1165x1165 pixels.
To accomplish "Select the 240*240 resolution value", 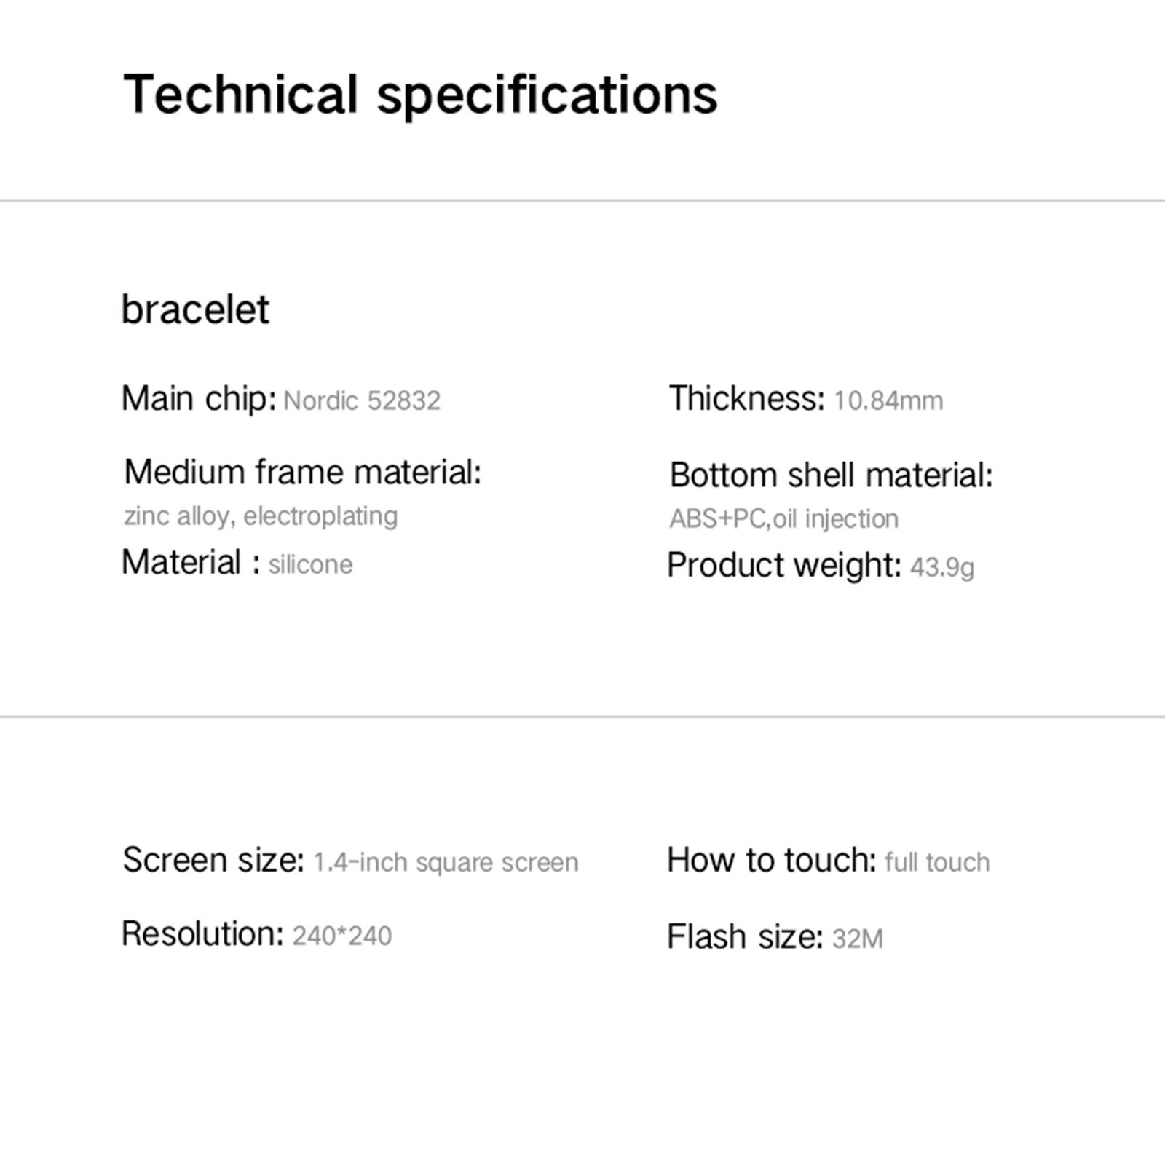I will pos(341,936).
